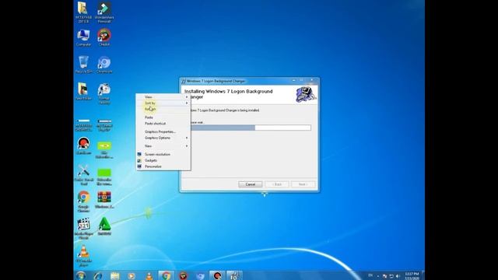
Task: Open Gadgets from the context menu
Action: tap(163, 160)
